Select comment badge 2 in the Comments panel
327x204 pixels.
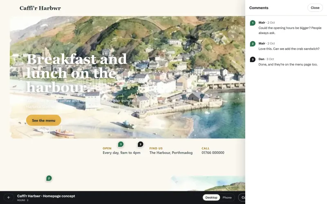click(x=253, y=44)
